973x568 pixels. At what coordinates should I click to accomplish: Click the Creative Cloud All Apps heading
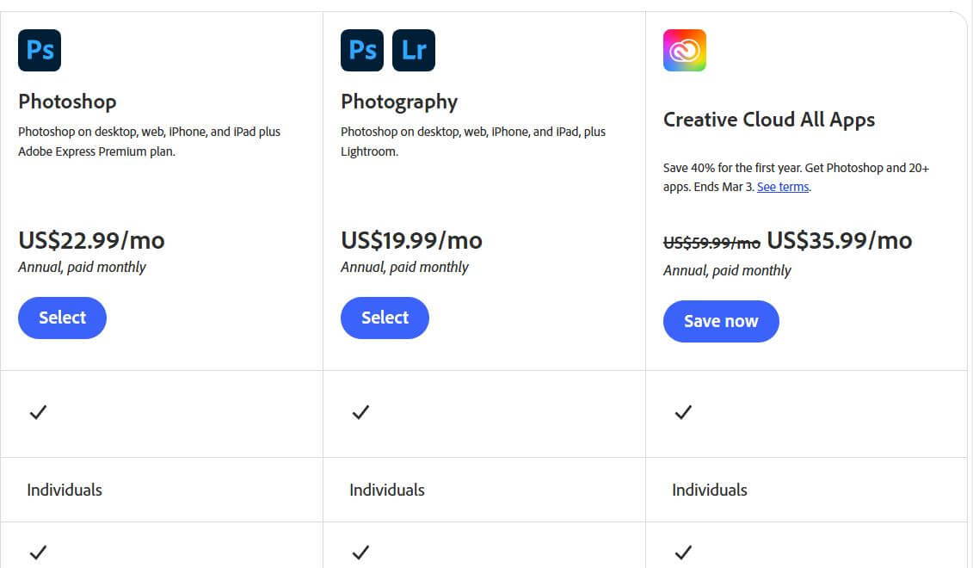click(768, 120)
